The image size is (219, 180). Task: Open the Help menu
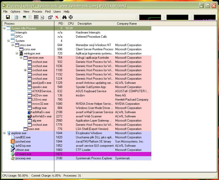66,12
